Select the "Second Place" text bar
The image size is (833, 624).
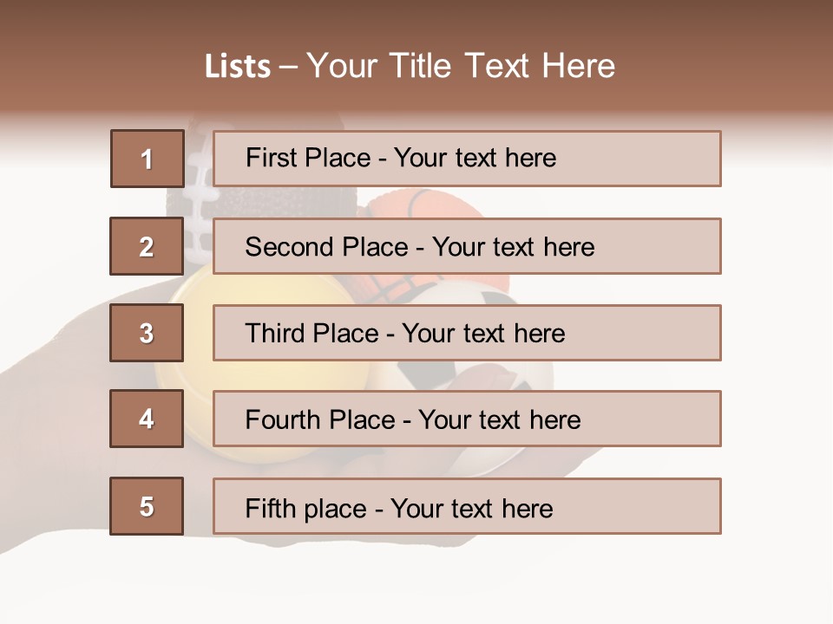[467, 246]
